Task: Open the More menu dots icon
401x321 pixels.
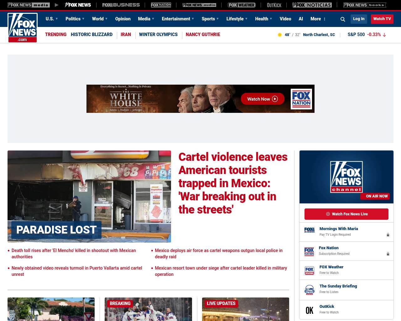Action: point(325,19)
